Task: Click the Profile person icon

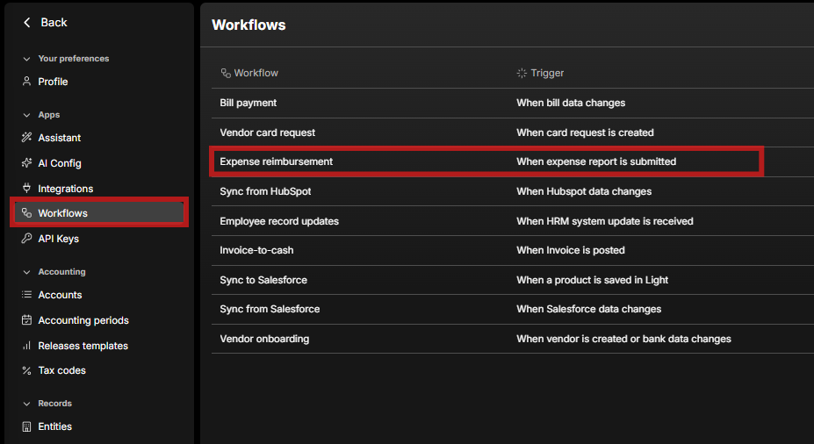Action: (x=26, y=82)
